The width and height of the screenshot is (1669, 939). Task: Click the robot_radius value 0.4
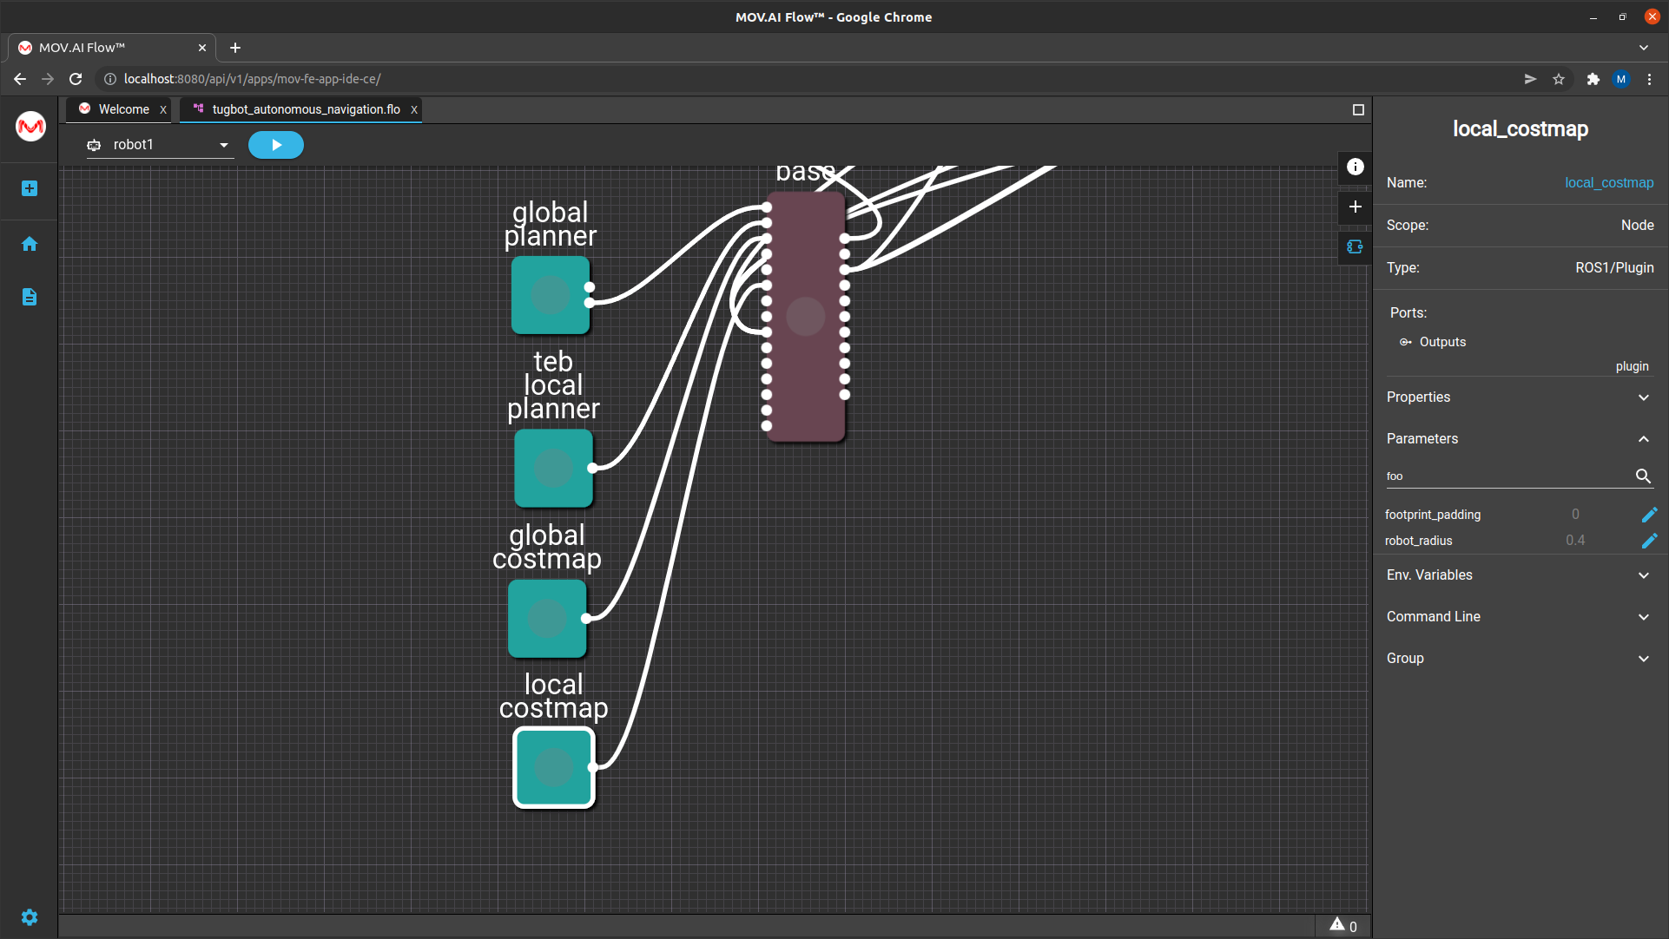[1575, 541]
